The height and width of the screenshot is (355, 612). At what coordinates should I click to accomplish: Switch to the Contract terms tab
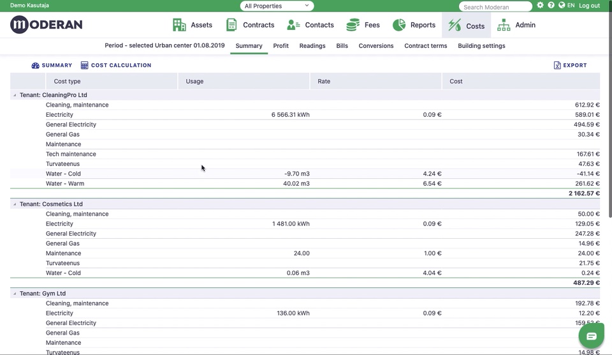[425, 46]
